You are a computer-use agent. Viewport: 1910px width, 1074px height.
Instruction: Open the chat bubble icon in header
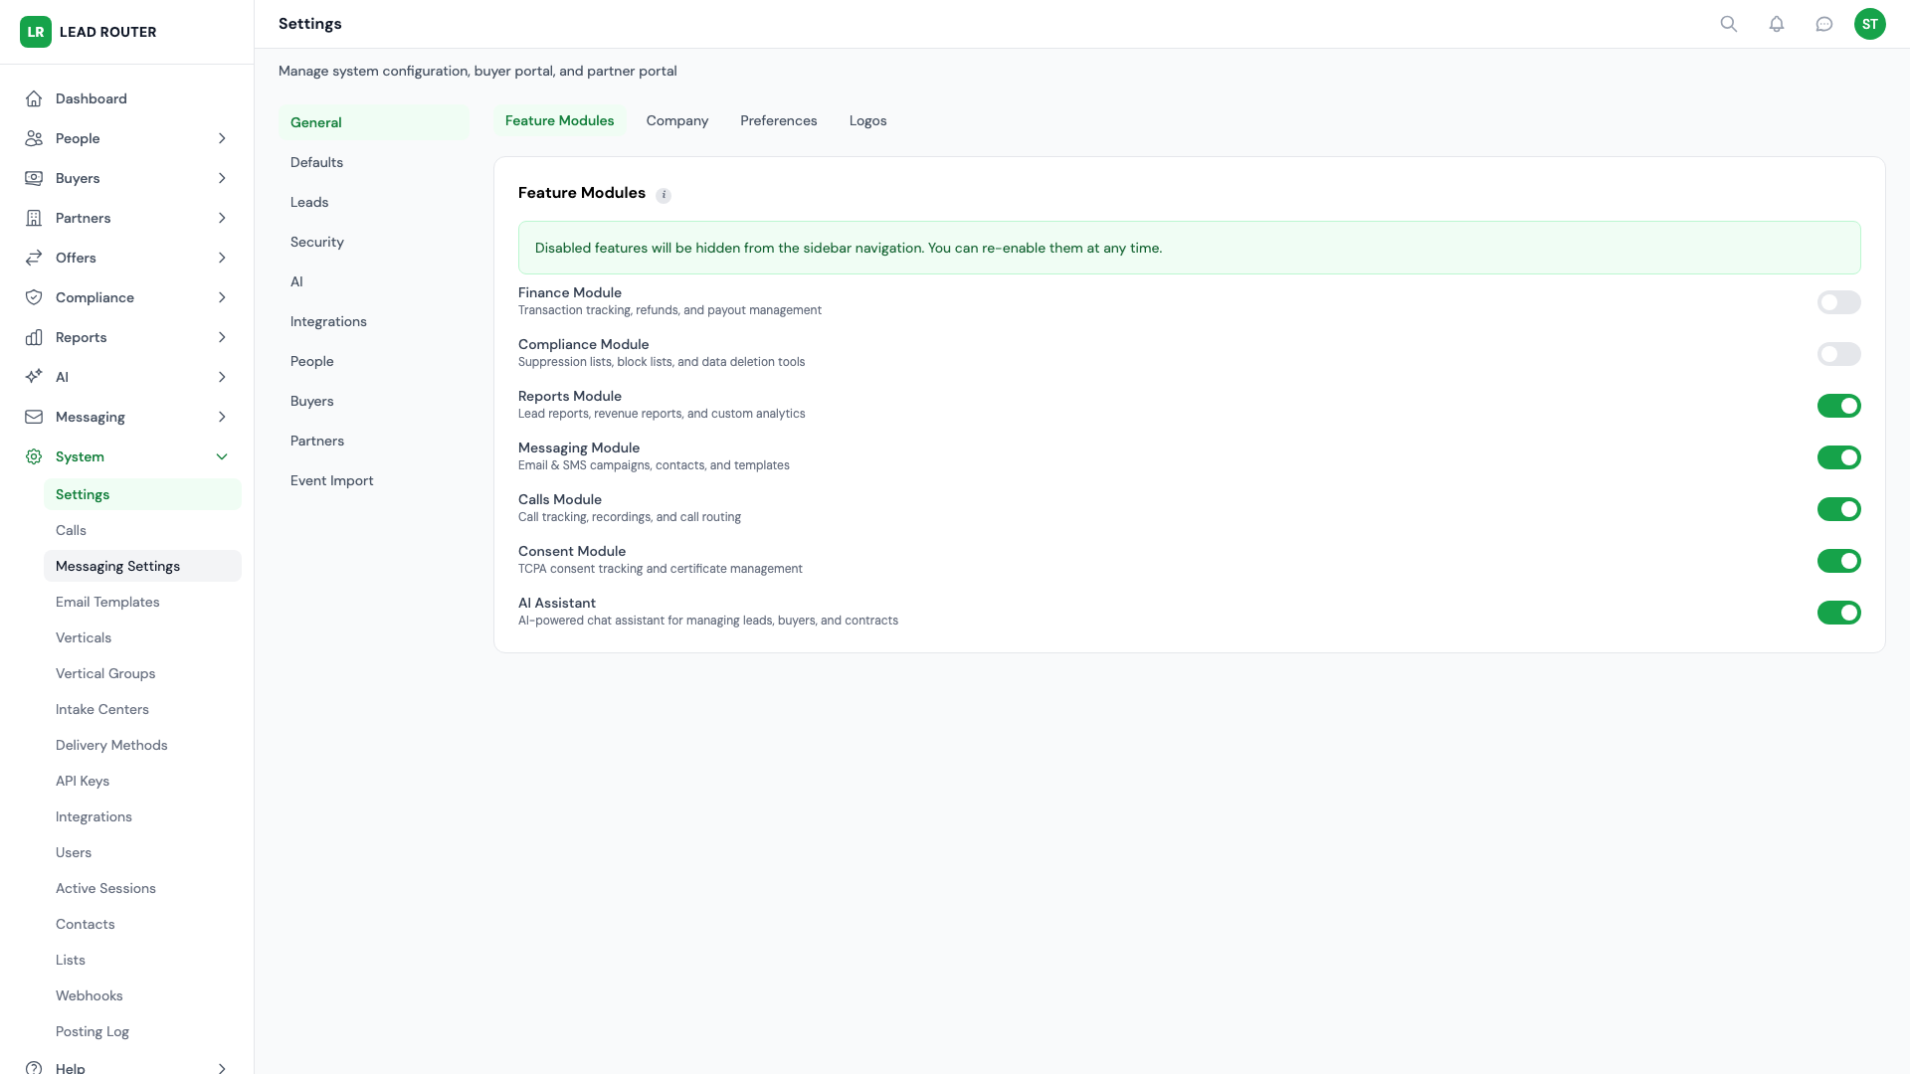(1824, 24)
